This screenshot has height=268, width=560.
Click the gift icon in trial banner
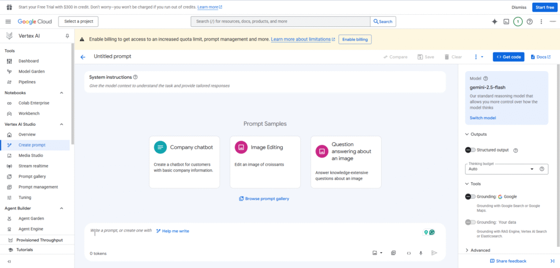click(x=9, y=7)
